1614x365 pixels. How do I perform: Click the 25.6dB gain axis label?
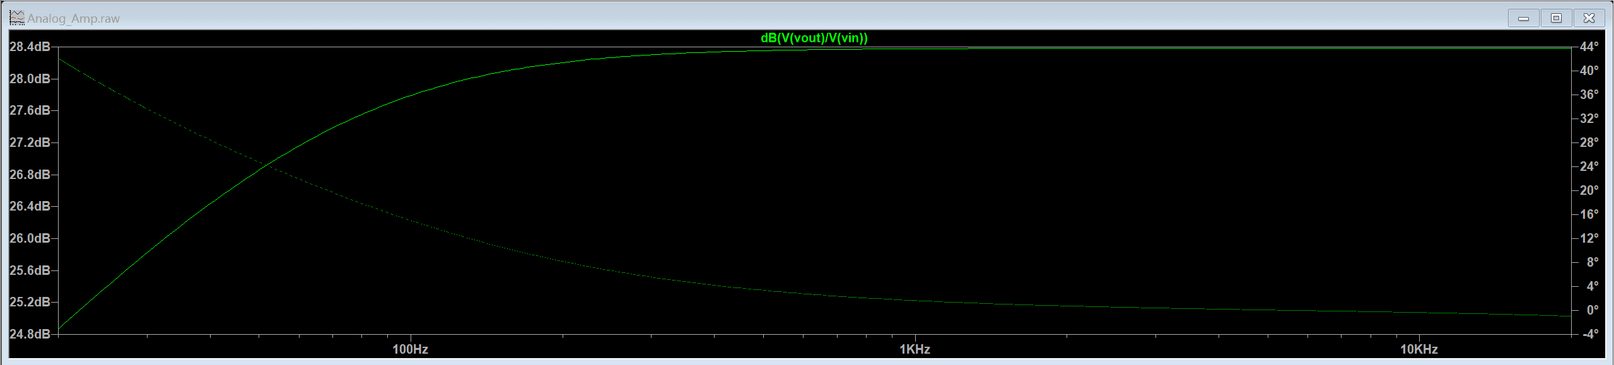pyautogui.click(x=30, y=270)
